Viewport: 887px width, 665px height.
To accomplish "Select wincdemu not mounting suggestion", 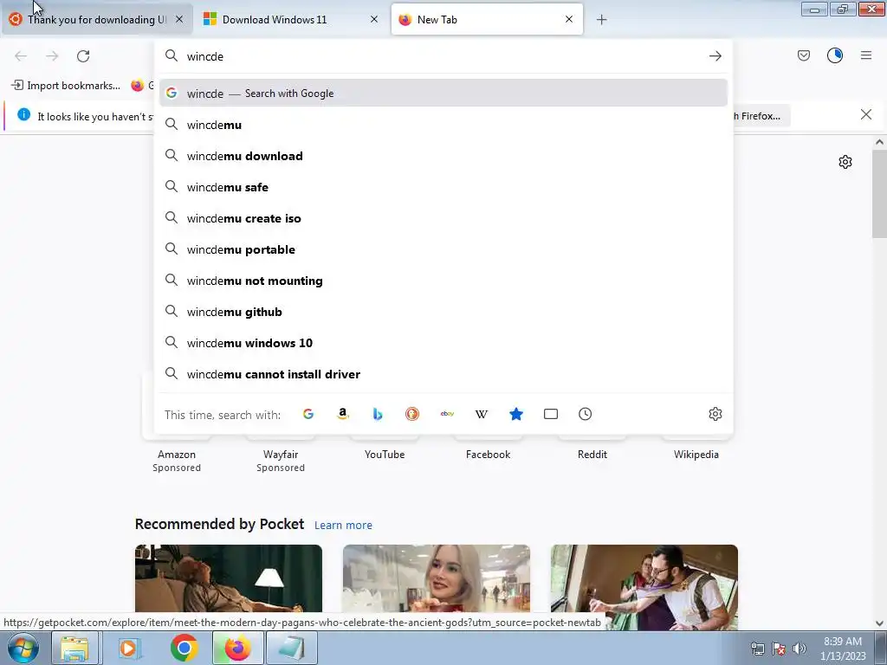I will (x=443, y=281).
